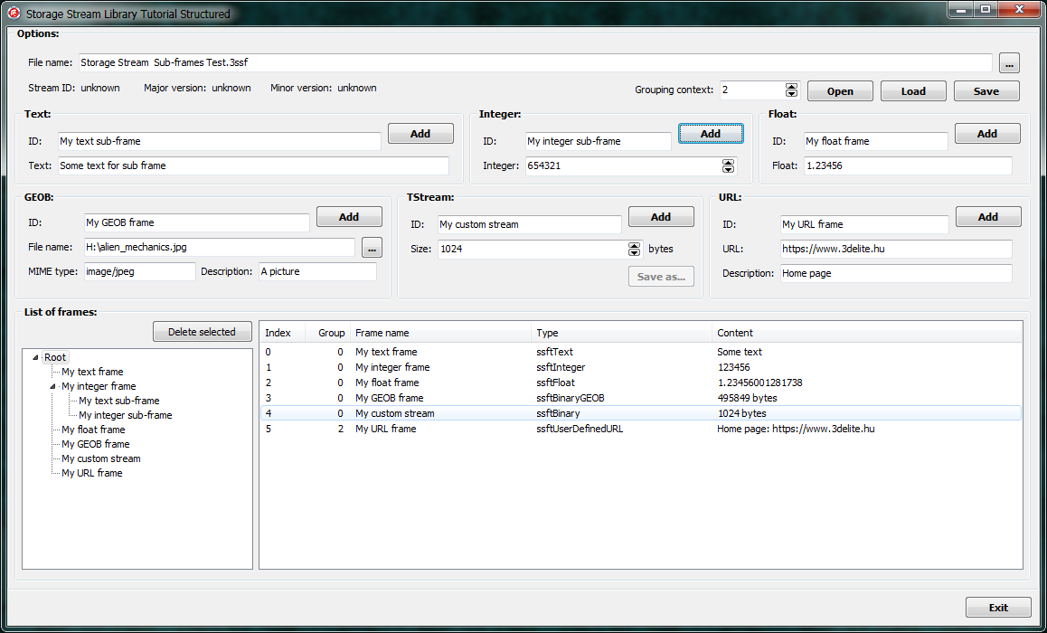The width and height of the screenshot is (1047, 633).
Task: Select My text sub-frame in the tree
Action: click(118, 402)
